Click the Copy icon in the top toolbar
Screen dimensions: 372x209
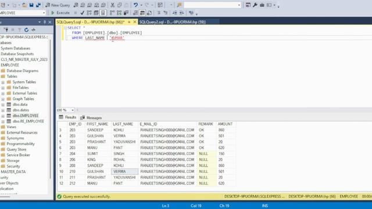coord(120,5)
